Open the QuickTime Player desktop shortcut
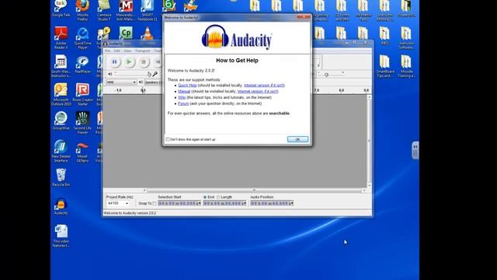497x280 pixels. click(x=82, y=38)
